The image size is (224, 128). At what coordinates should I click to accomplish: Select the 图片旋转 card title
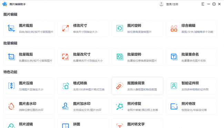(x=134, y=26)
